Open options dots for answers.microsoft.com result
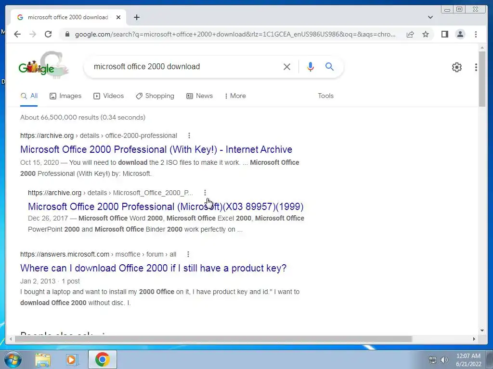This screenshot has height=369, width=493. coord(188,254)
